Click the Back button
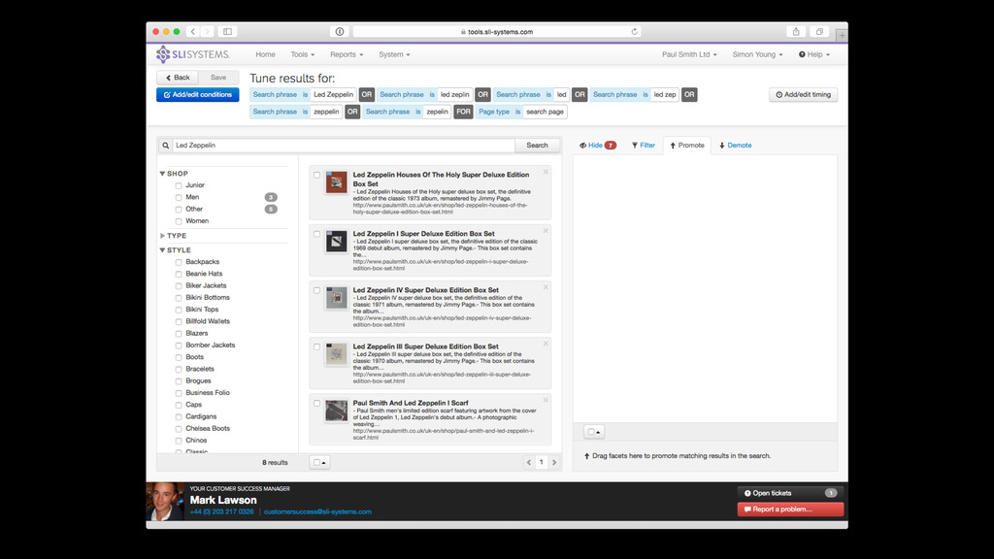994x559 pixels. point(178,78)
